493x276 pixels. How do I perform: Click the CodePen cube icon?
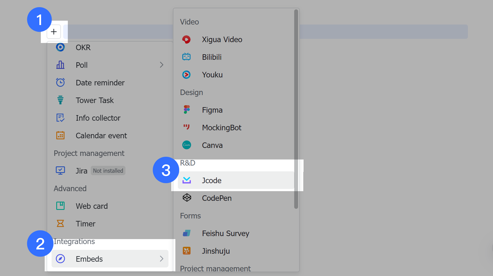[x=187, y=197]
